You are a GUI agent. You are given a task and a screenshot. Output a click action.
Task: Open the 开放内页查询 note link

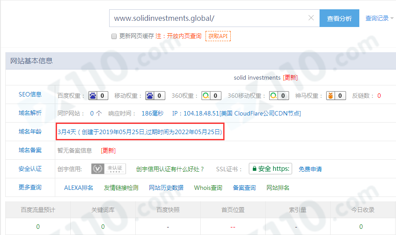click(x=184, y=36)
